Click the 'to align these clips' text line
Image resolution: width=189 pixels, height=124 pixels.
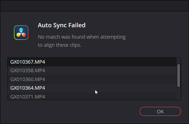tap(59, 45)
